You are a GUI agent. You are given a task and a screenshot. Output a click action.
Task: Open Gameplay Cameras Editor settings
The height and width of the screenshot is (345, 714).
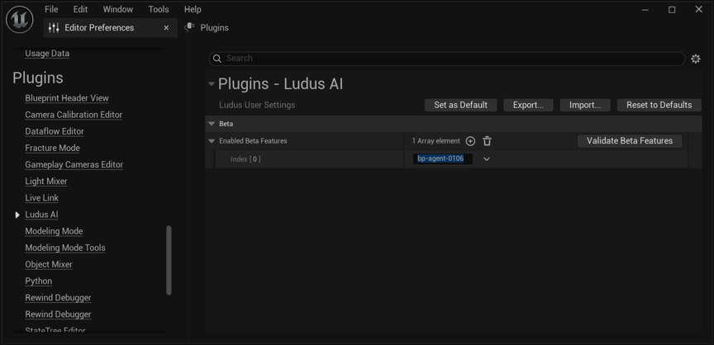tap(74, 164)
